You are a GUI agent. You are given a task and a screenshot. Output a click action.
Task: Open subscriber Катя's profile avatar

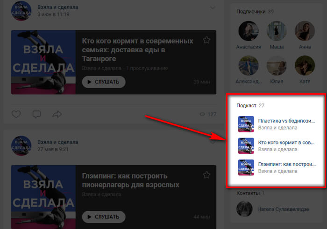click(x=305, y=65)
